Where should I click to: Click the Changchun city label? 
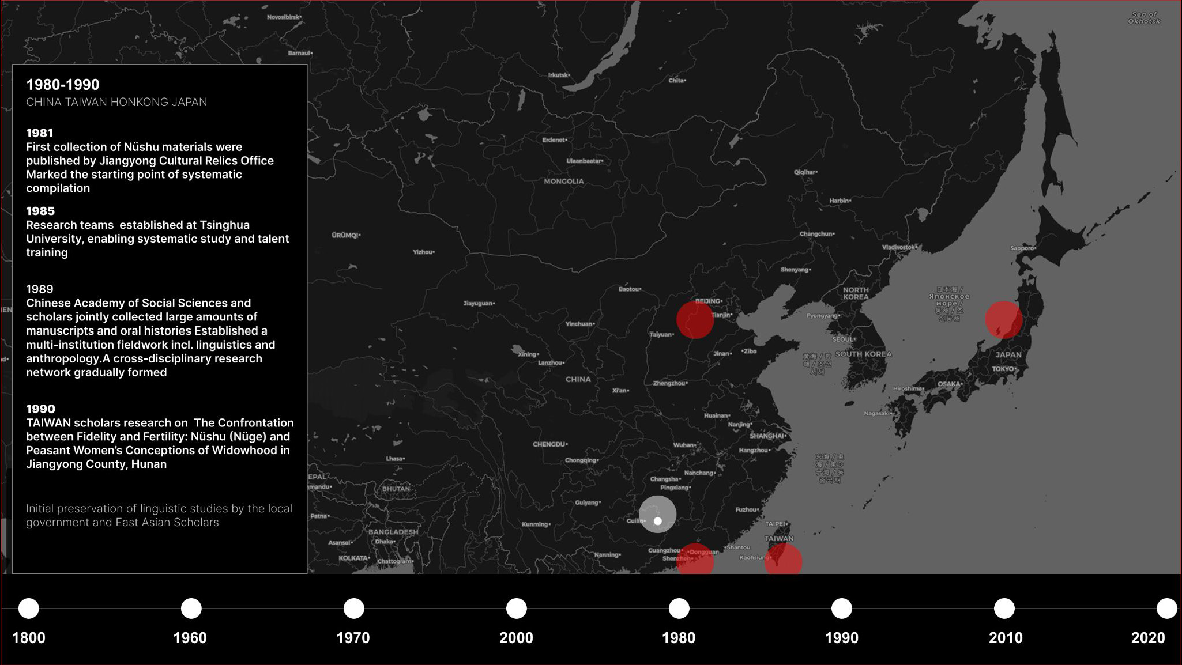click(817, 234)
